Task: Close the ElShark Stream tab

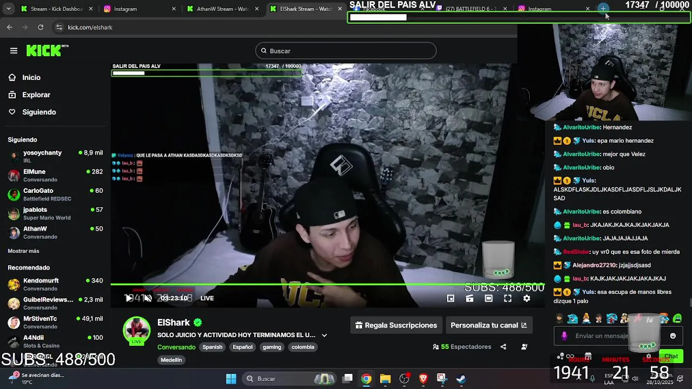Action: click(x=340, y=9)
